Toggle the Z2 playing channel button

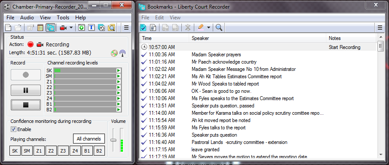[51, 151]
